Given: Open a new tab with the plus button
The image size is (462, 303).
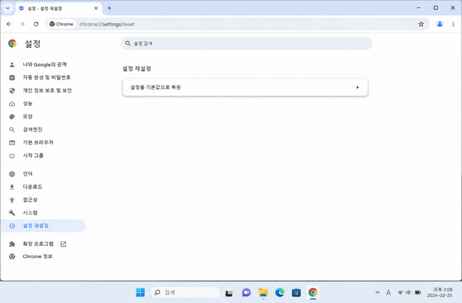Looking at the screenshot, I should [x=109, y=8].
